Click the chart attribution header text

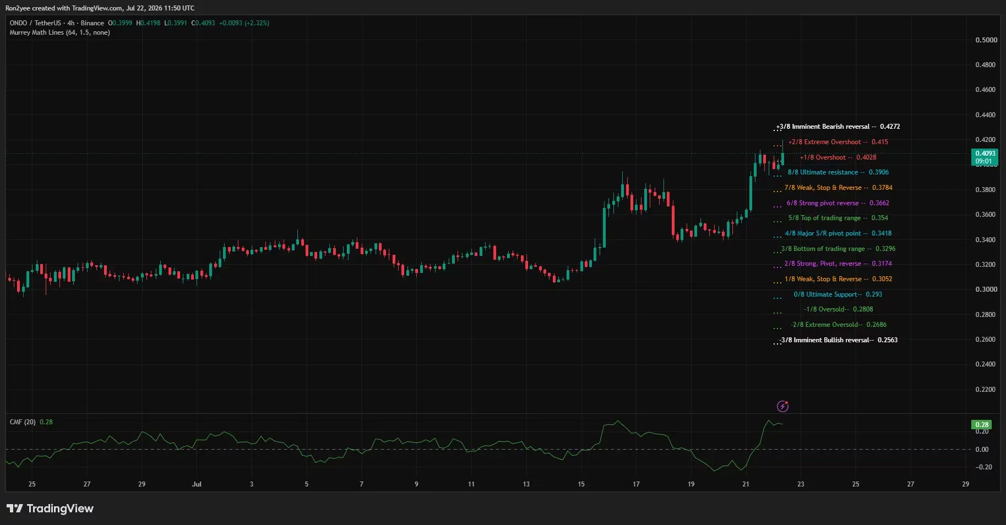(x=100, y=8)
